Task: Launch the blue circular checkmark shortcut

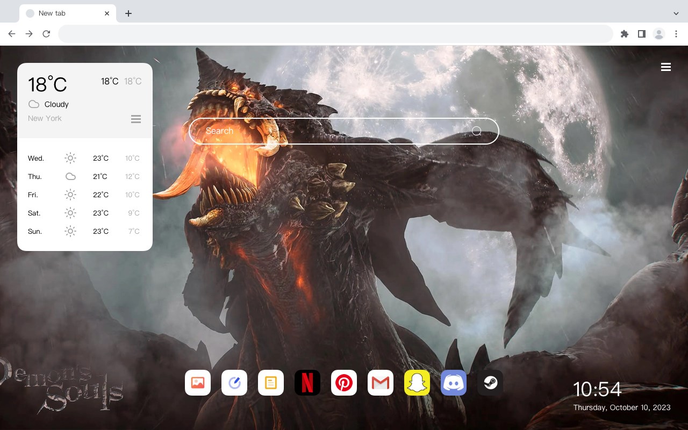Action: coord(234,383)
